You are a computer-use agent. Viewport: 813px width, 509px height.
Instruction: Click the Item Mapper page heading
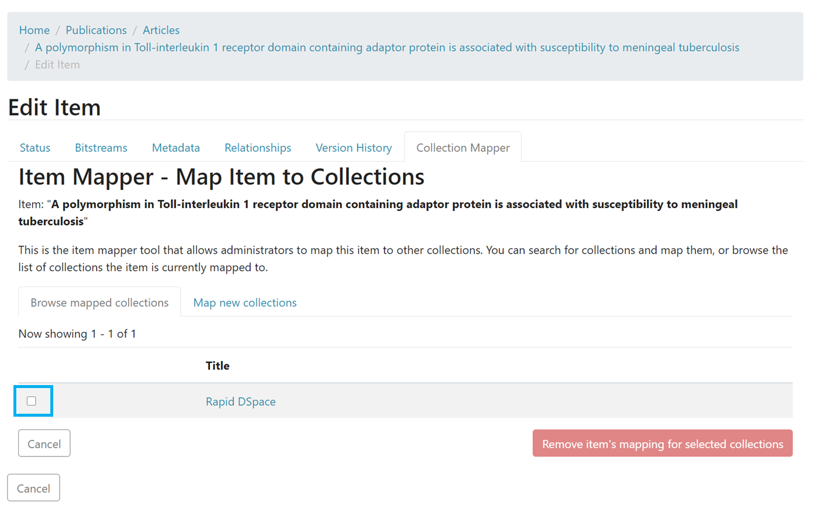[221, 176]
